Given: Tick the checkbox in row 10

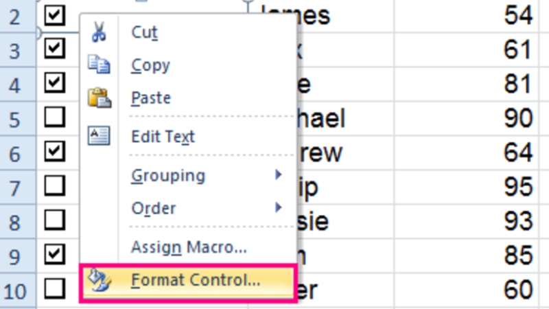Looking at the screenshot, I should pyautogui.click(x=54, y=289).
